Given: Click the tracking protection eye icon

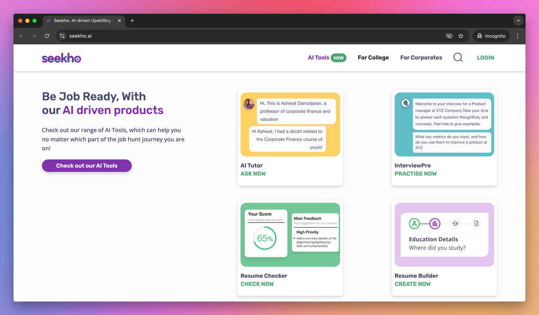Looking at the screenshot, I should click(449, 36).
